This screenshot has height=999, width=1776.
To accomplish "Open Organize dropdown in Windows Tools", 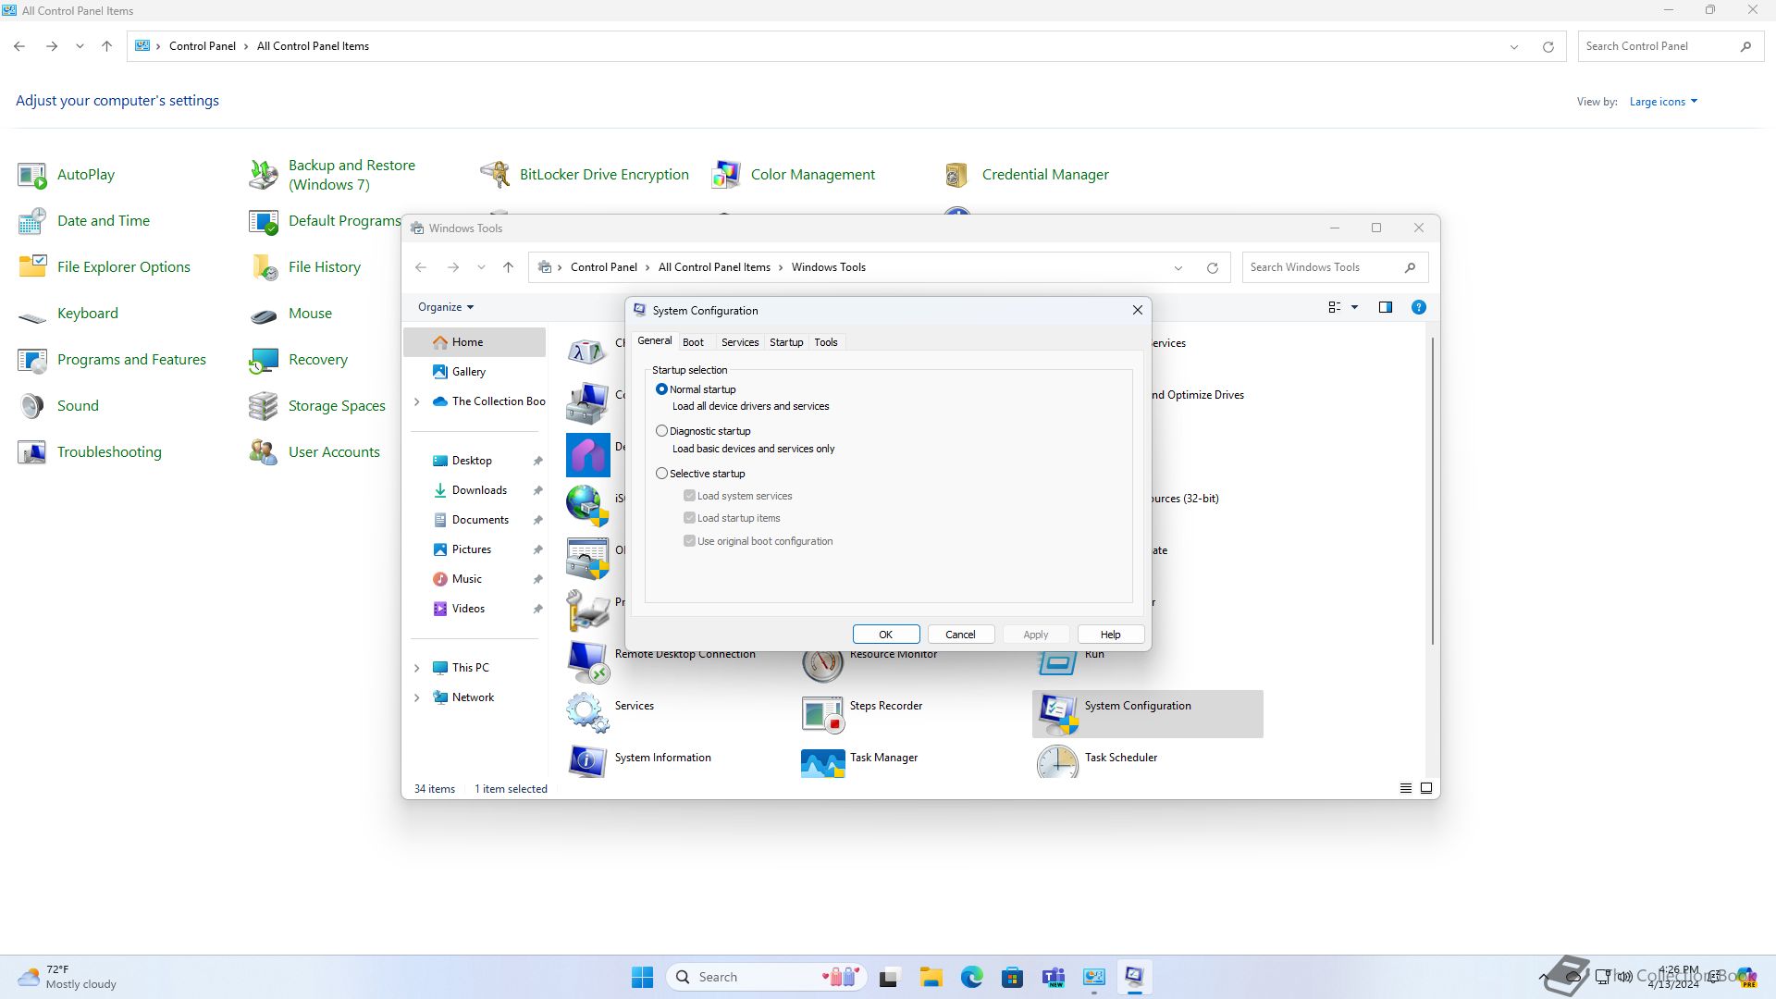I will pos(446,307).
